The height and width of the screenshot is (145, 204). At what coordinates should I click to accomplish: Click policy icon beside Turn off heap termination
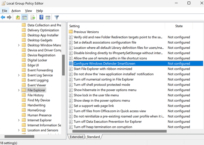[x=71, y=127]
